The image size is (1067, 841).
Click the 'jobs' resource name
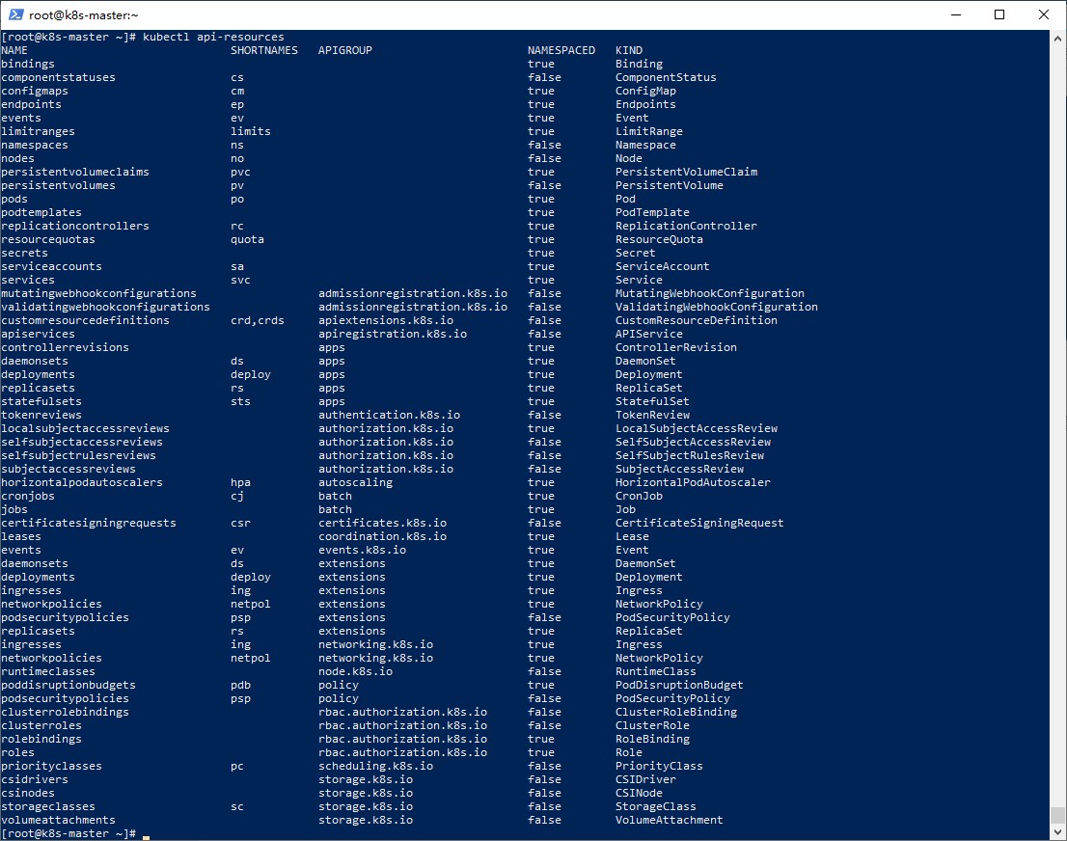(14, 509)
